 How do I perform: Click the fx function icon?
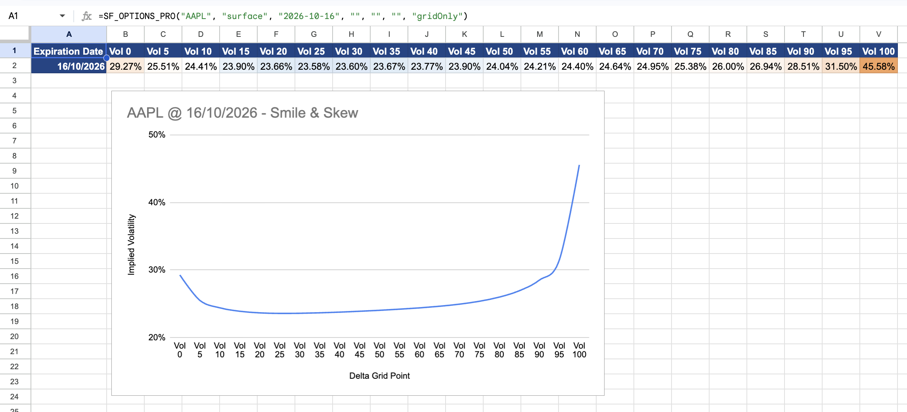tap(86, 16)
